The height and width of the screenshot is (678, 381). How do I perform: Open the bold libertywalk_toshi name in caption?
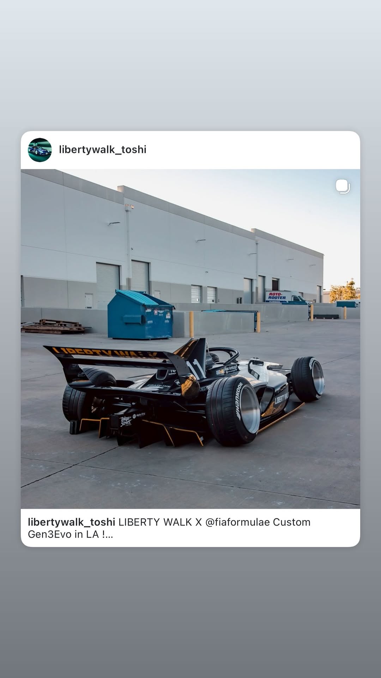72,522
